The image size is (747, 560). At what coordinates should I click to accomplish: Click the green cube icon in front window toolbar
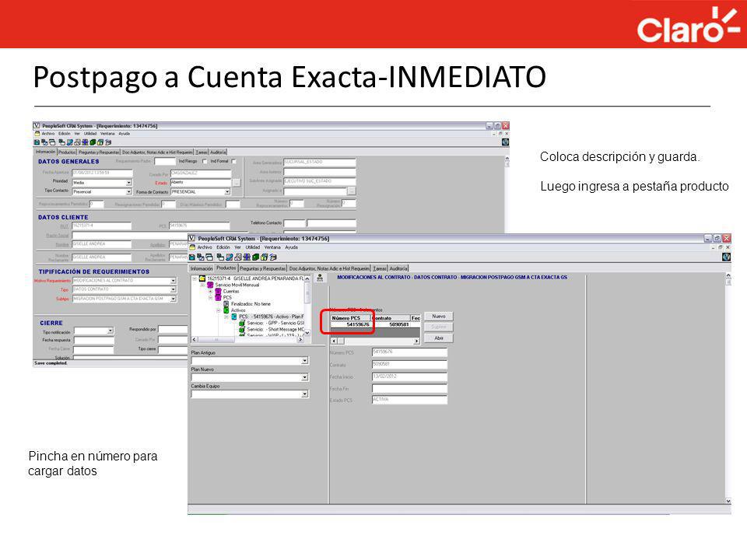tap(256, 257)
